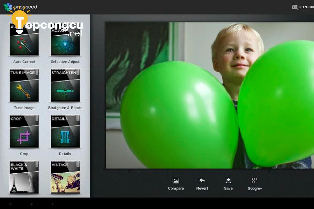This screenshot has height=209, width=314.
Task: Revert changes with the arrow icon
Action: point(202,180)
